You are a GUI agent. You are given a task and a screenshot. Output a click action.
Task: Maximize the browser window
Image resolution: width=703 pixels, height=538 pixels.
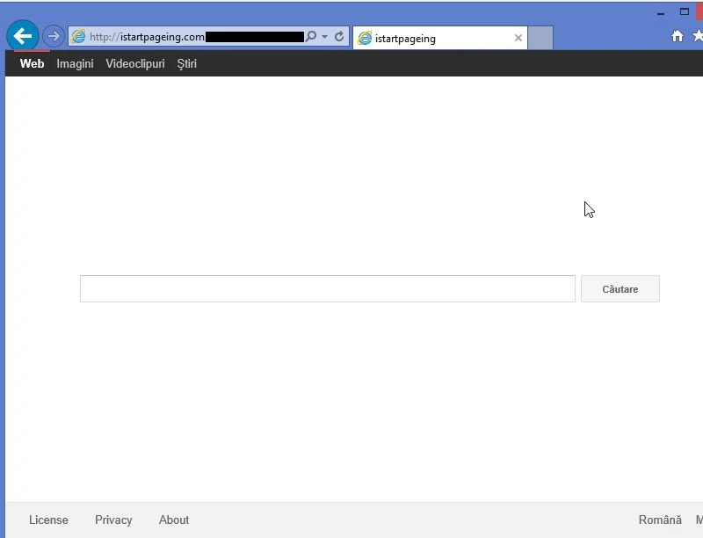point(685,12)
